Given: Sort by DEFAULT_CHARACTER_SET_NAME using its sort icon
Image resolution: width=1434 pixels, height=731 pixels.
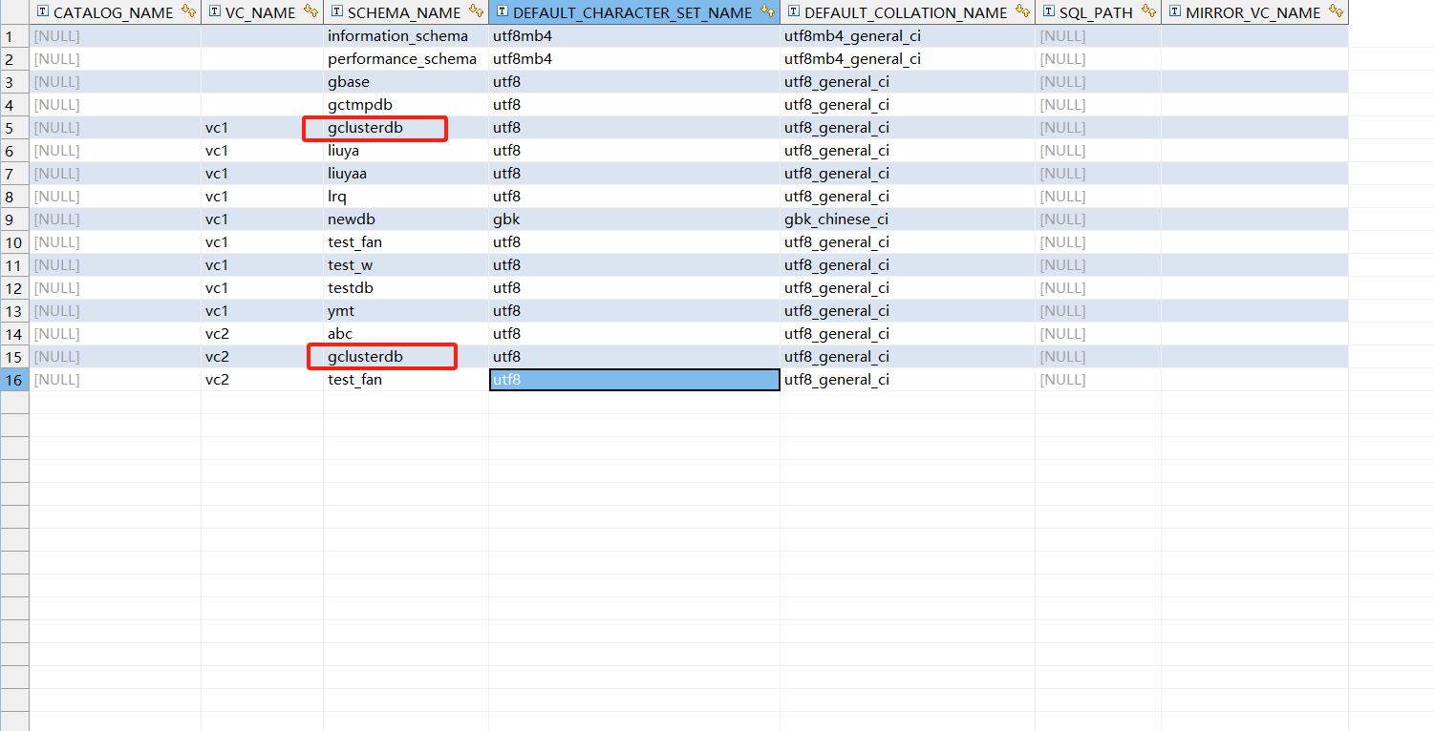Looking at the screenshot, I should click(767, 12).
